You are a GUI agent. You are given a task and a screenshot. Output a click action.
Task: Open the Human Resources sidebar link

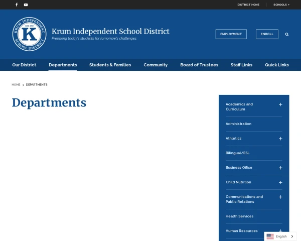tap(241, 231)
